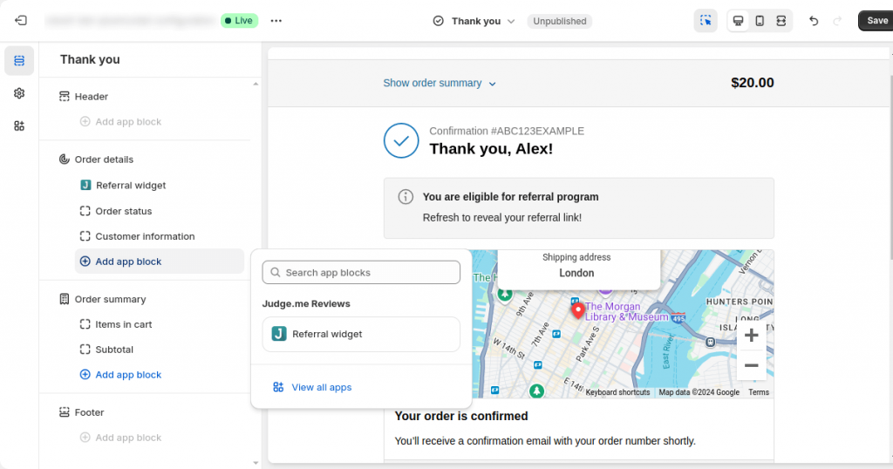Click the exit editor icon
Screen dimensions: 893x469
point(21,20)
